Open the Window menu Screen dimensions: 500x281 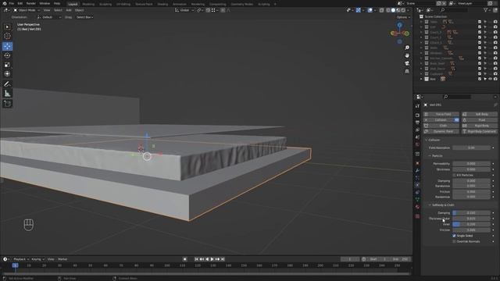point(45,3)
